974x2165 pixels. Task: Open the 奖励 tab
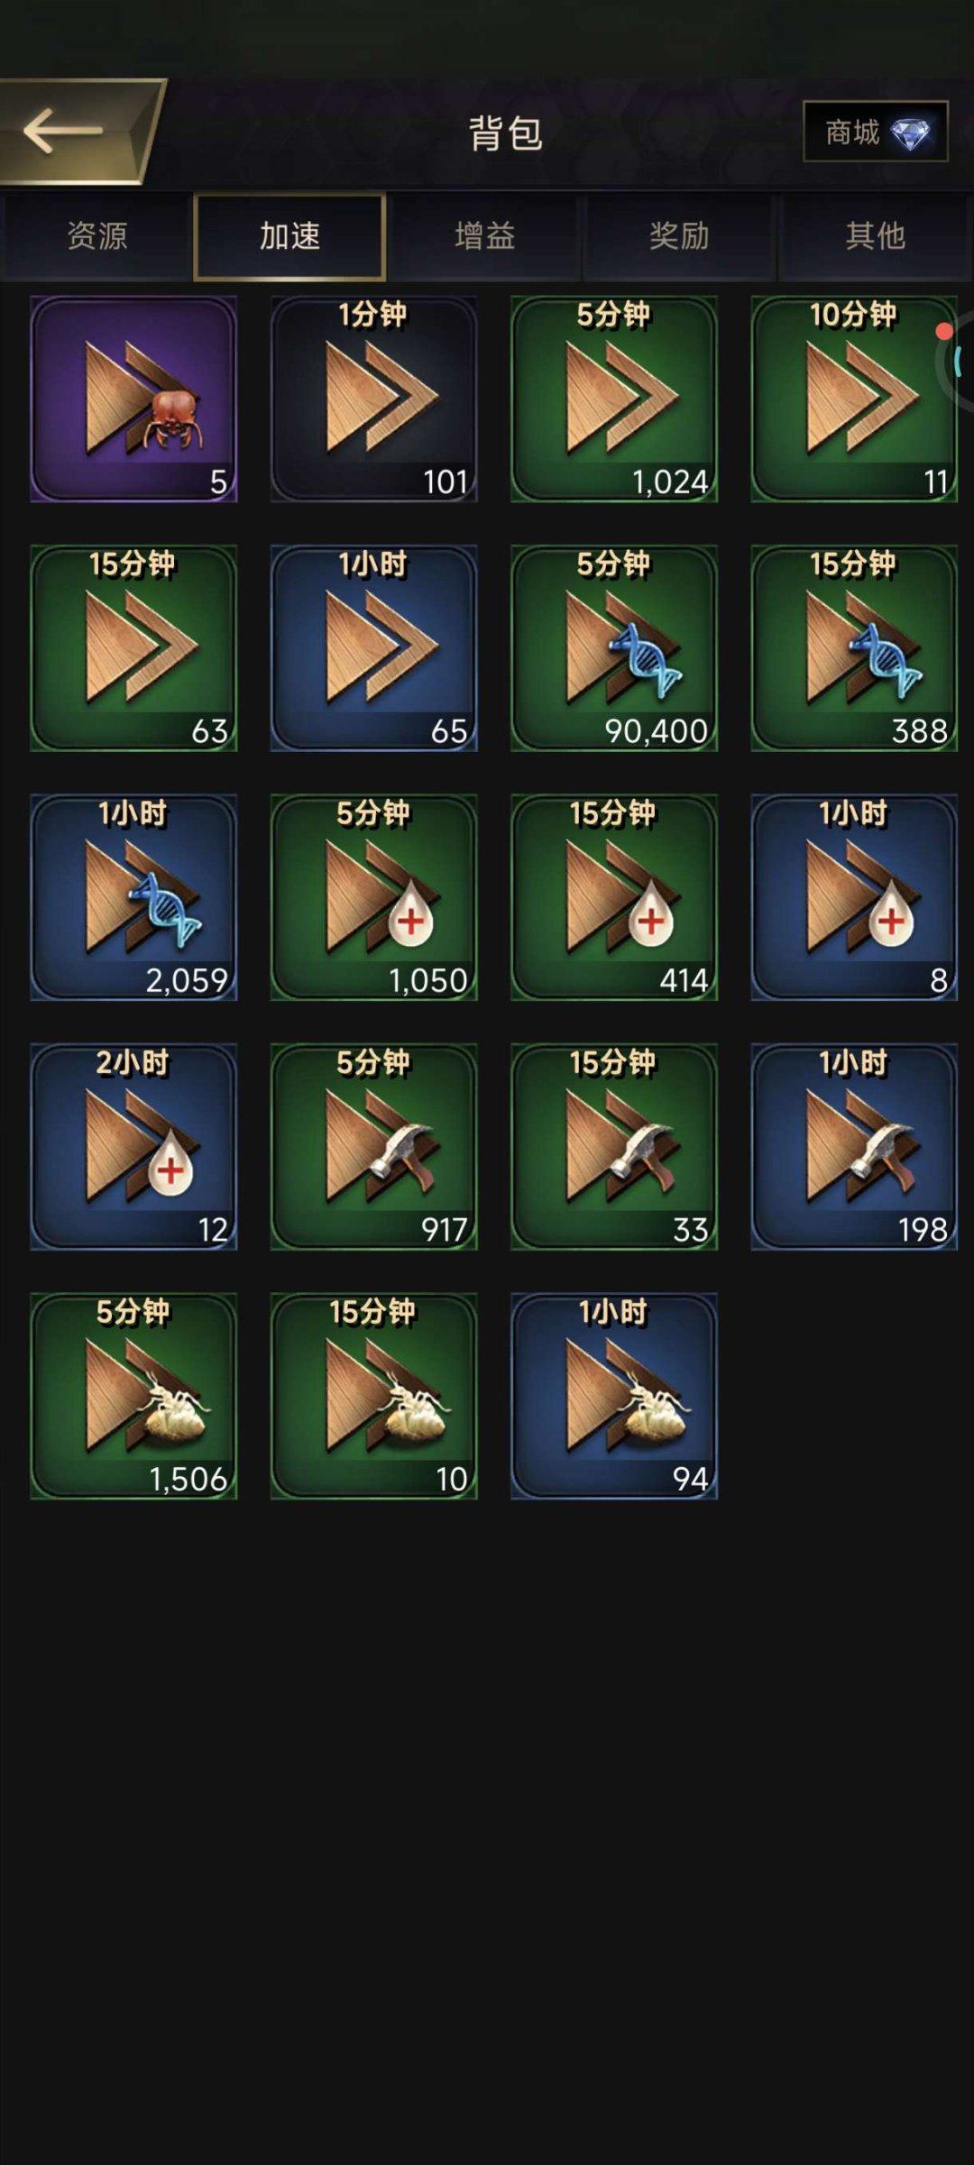(679, 236)
